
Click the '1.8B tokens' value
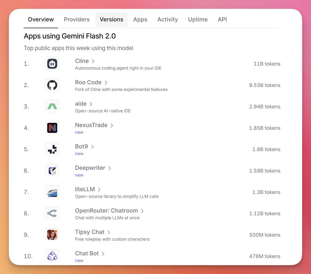click(x=266, y=149)
